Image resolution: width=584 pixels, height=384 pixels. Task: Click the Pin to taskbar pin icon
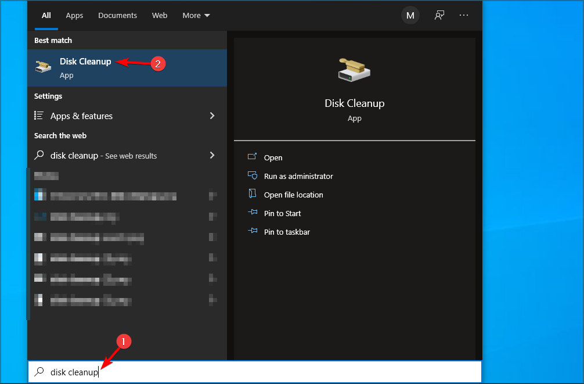[253, 231]
